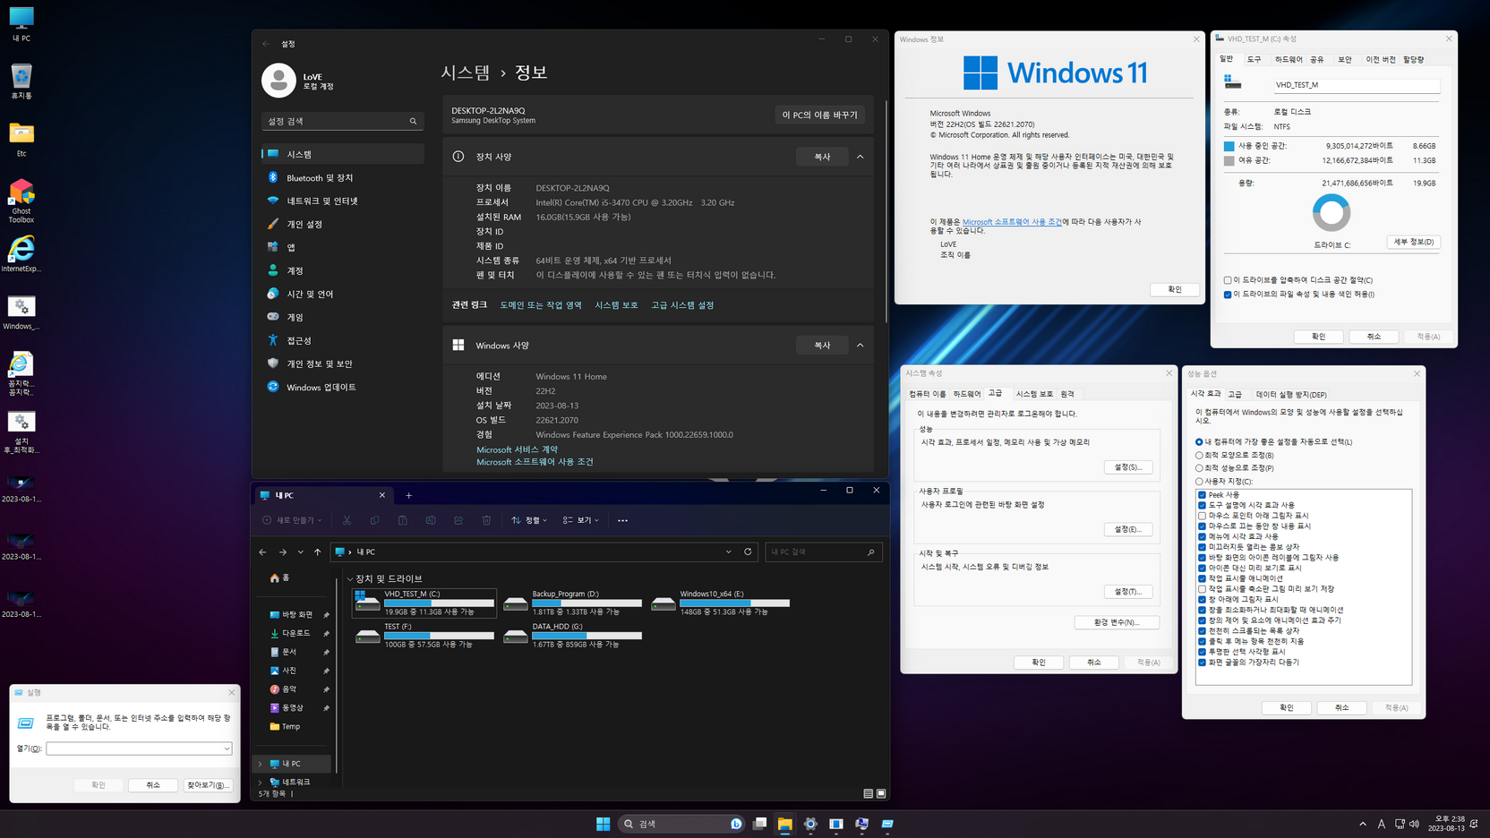1490x838 pixels.
Task: Collapse the Windows 사양 section chevron
Action: click(x=861, y=345)
